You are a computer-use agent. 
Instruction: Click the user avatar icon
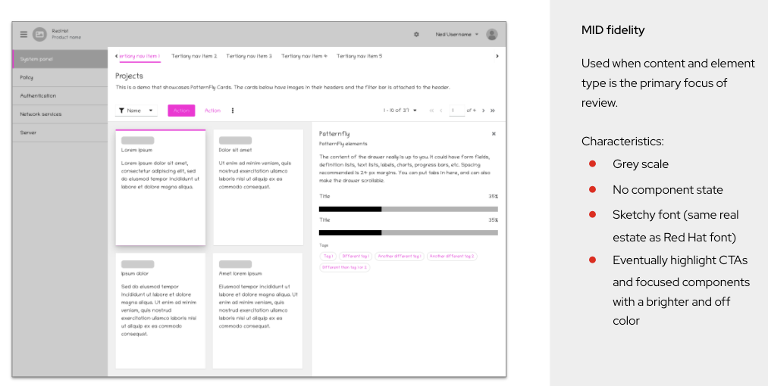click(x=492, y=34)
